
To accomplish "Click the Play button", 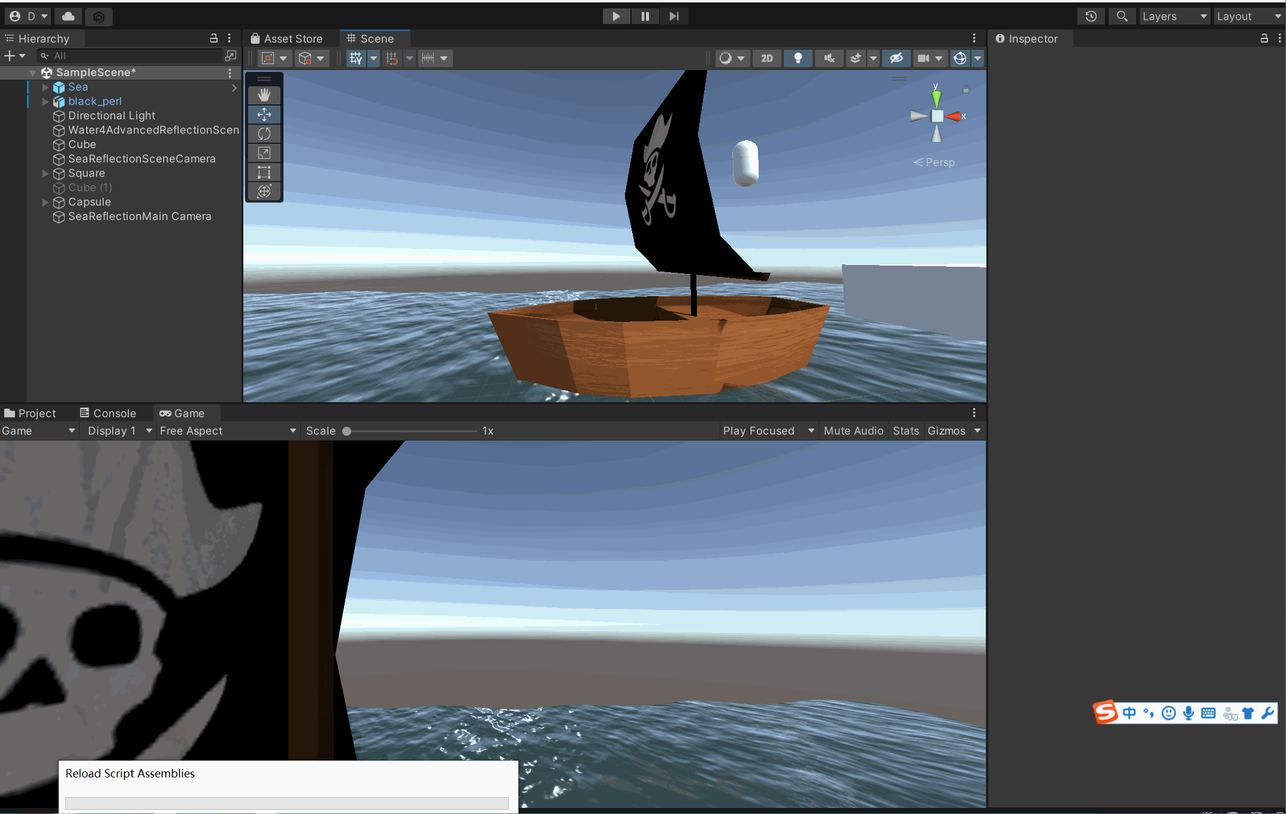I will pyautogui.click(x=616, y=16).
